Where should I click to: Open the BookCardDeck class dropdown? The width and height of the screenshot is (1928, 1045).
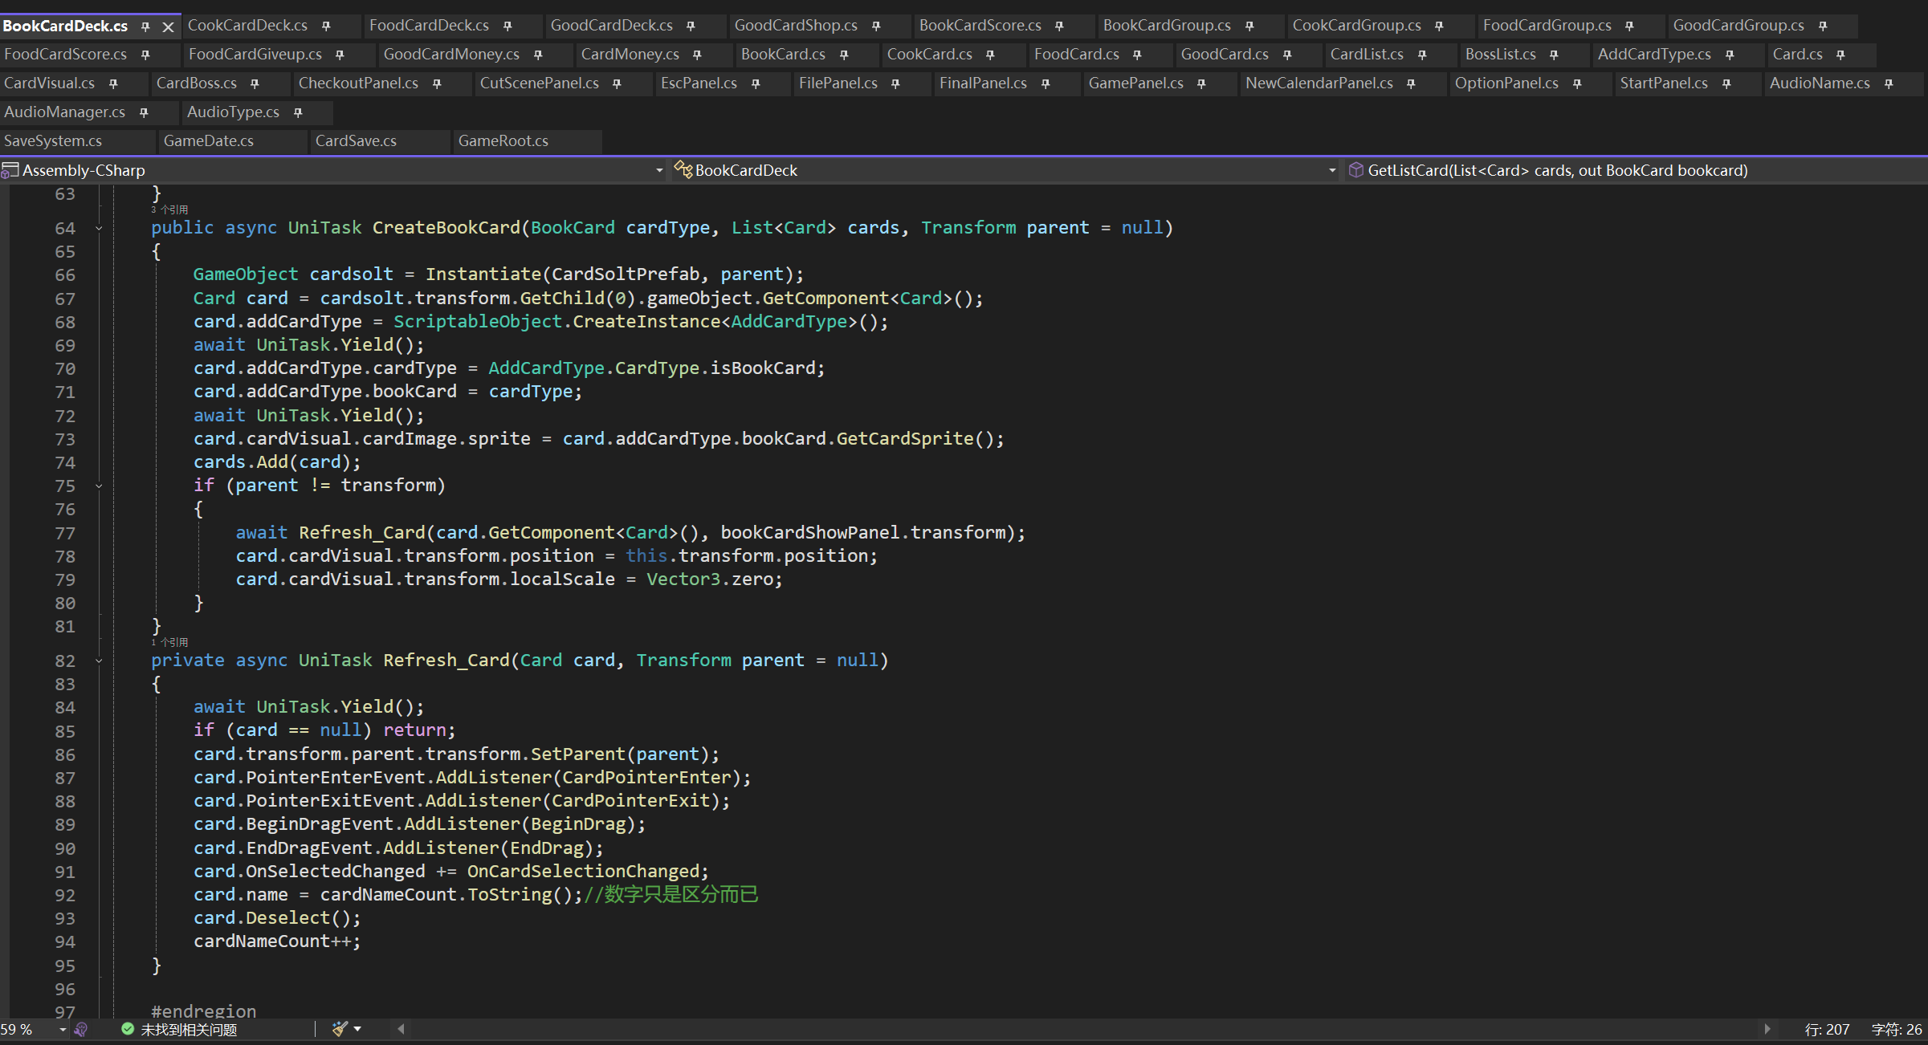tap(1331, 170)
